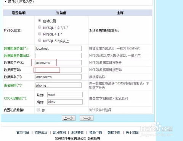Click the green 数据库服务器端口 label
183x141 pixels.
click(17, 55)
